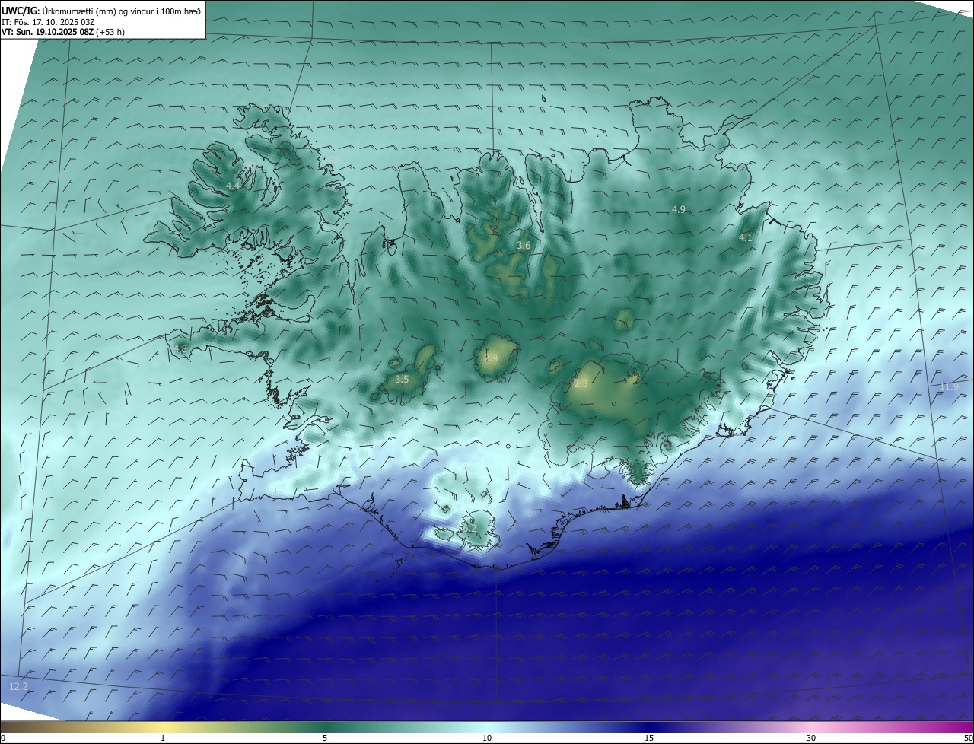The image size is (974, 744).
Task: Click the '15' tick label on the color scale
Action: 649,738
